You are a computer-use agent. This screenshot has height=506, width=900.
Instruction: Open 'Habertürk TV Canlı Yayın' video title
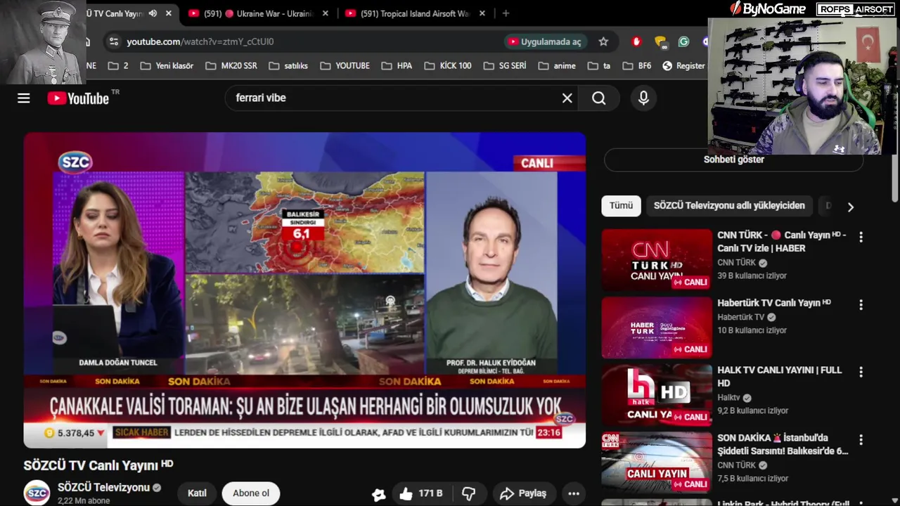pyautogui.click(x=773, y=303)
